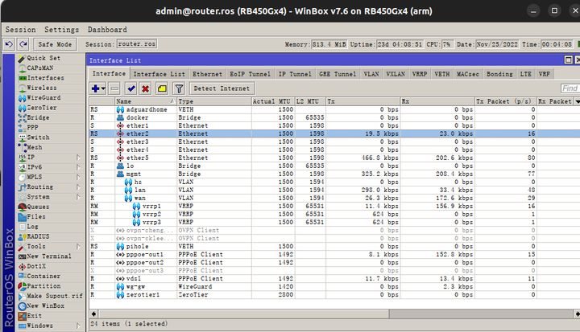The height and width of the screenshot is (332, 580).
Task: Click the minus remove button
Action: pyautogui.click(x=114, y=88)
